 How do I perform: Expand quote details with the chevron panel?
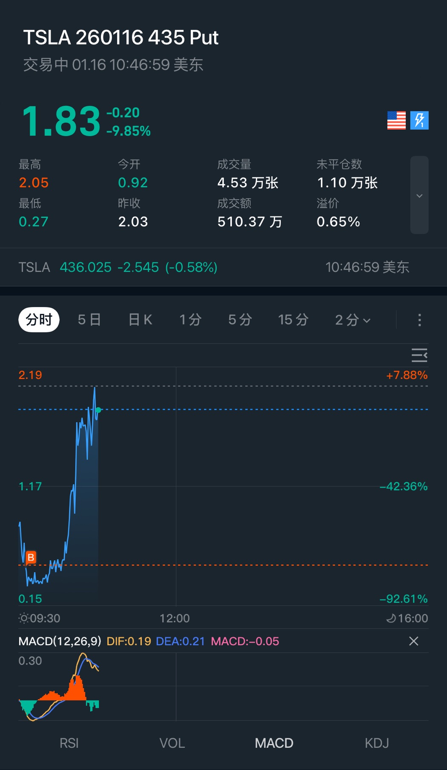click(x=419, y=195)
